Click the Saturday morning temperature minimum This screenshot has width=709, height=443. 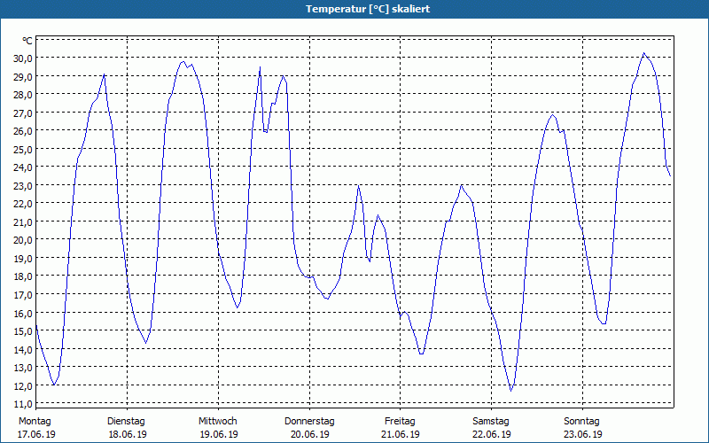tap(511, 391)
